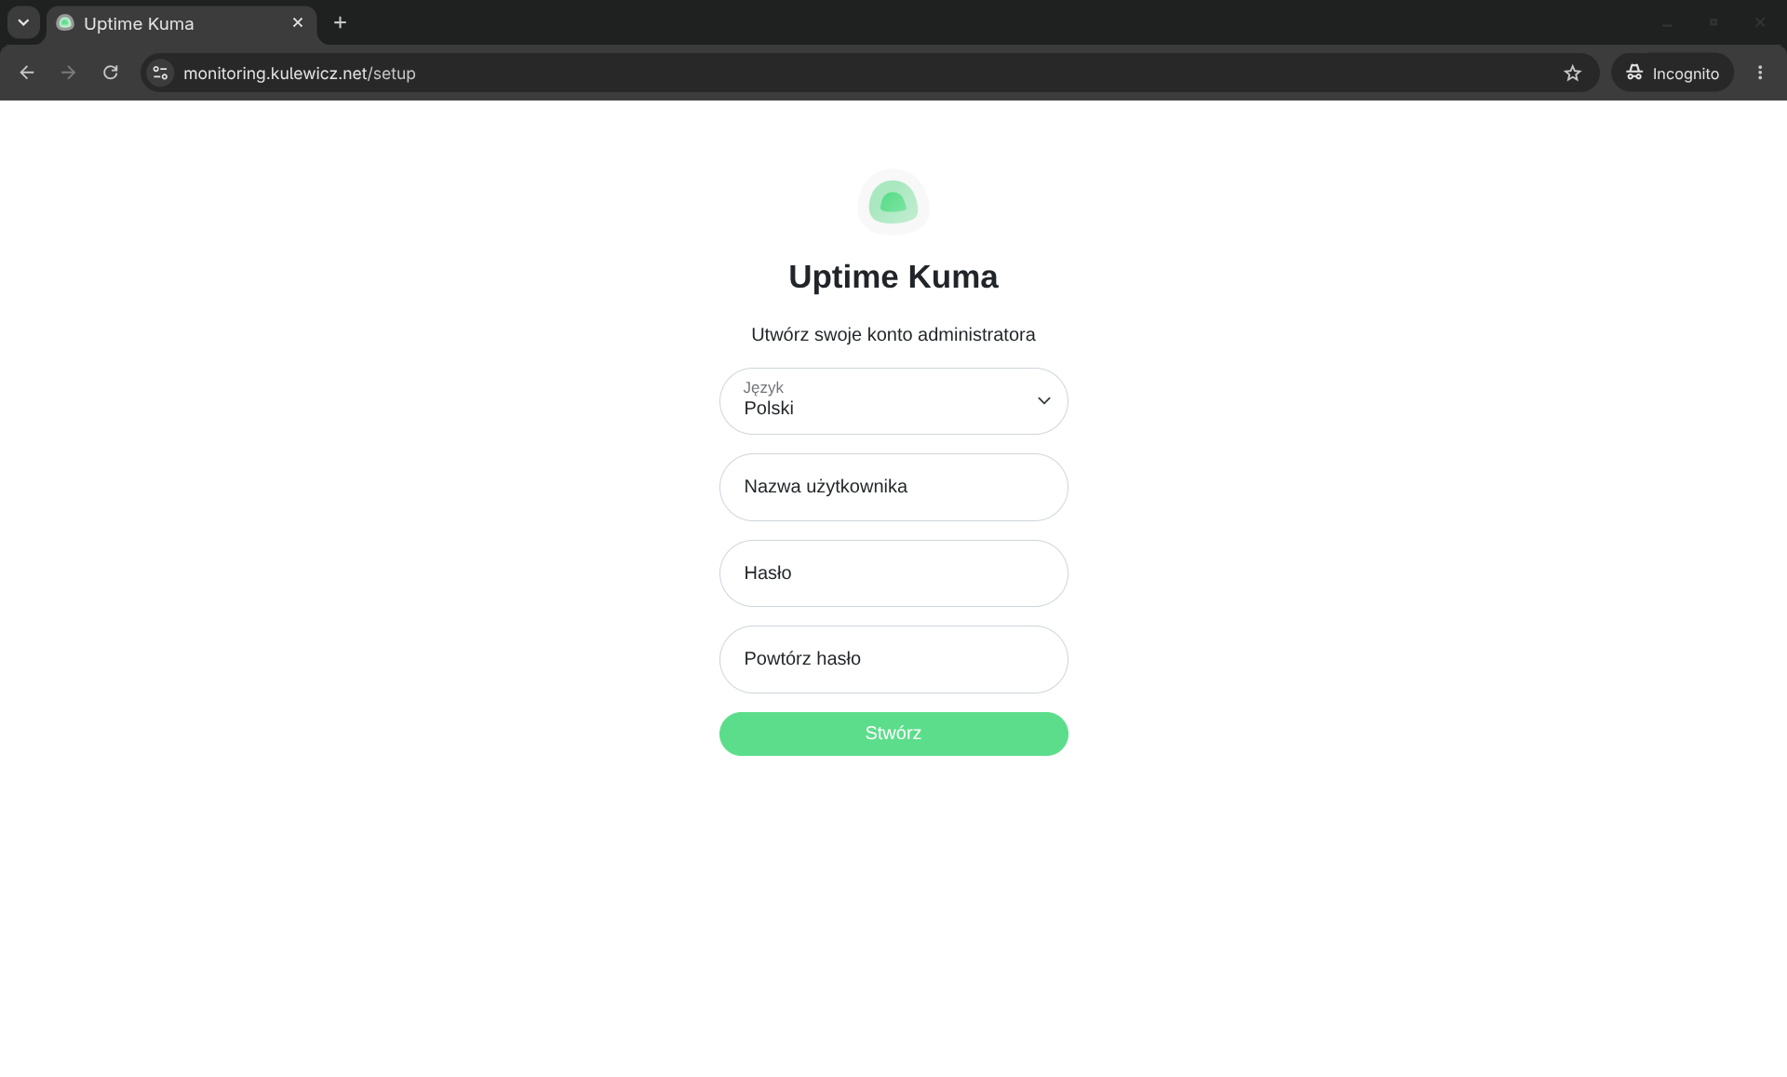Screen dimensions: 1787x1077
Task: Click the address bar URL
Action: [x=299, y=74]
